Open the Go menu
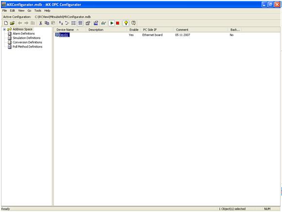Screen dimensions: 282x212 coord(29,11)
